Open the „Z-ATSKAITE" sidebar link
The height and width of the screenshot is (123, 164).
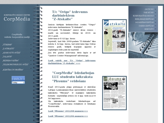pos(8,49)
